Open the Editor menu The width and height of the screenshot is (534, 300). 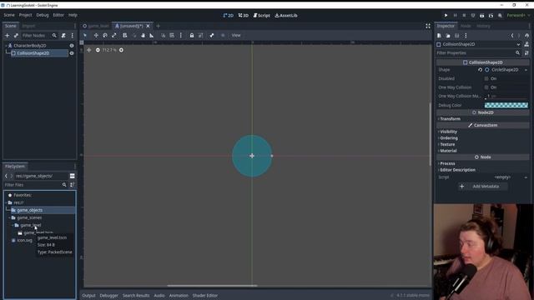(x=58, y=15)
